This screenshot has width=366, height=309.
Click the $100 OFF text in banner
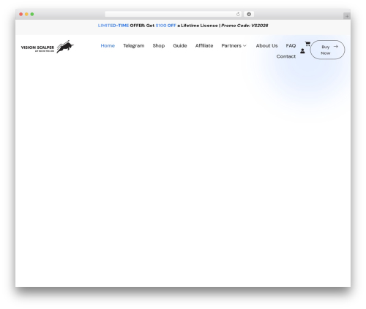[x=165, y=26]
